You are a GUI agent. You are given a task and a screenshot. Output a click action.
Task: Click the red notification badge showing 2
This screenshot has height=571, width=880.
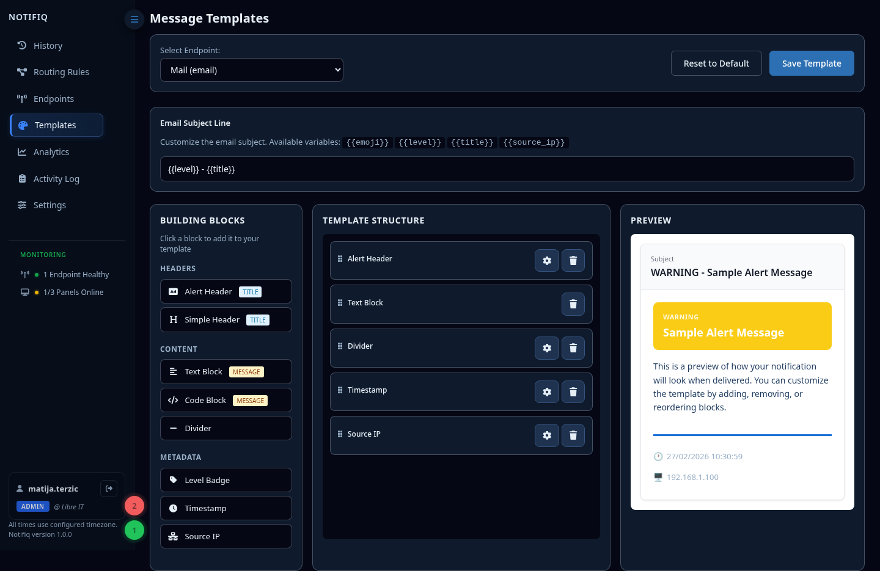(134, 506)
